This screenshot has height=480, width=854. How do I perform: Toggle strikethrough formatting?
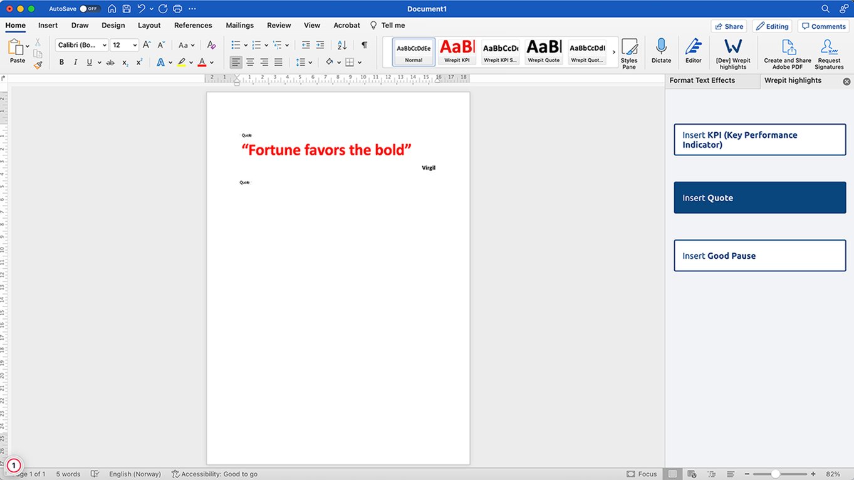(110, 63)
